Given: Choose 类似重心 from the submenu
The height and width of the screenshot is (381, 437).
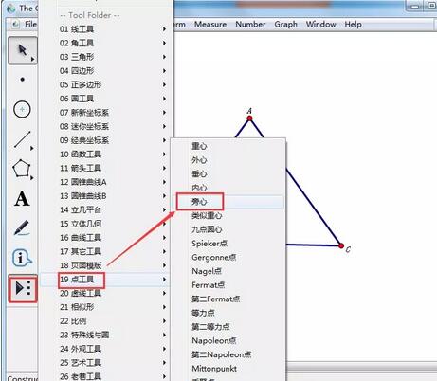Looking at the screenshot, I should coord(228,216).
